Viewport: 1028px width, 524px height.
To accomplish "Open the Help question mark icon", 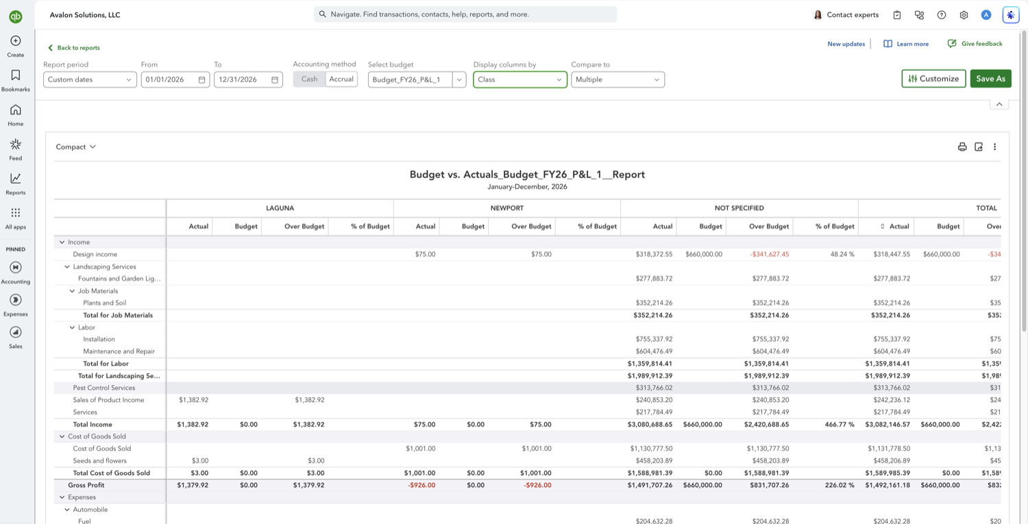I will [942, 15].
